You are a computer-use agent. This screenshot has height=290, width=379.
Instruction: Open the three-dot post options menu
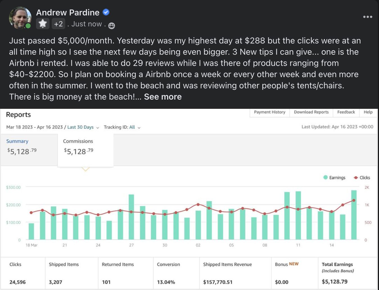[x=367, y=17]
